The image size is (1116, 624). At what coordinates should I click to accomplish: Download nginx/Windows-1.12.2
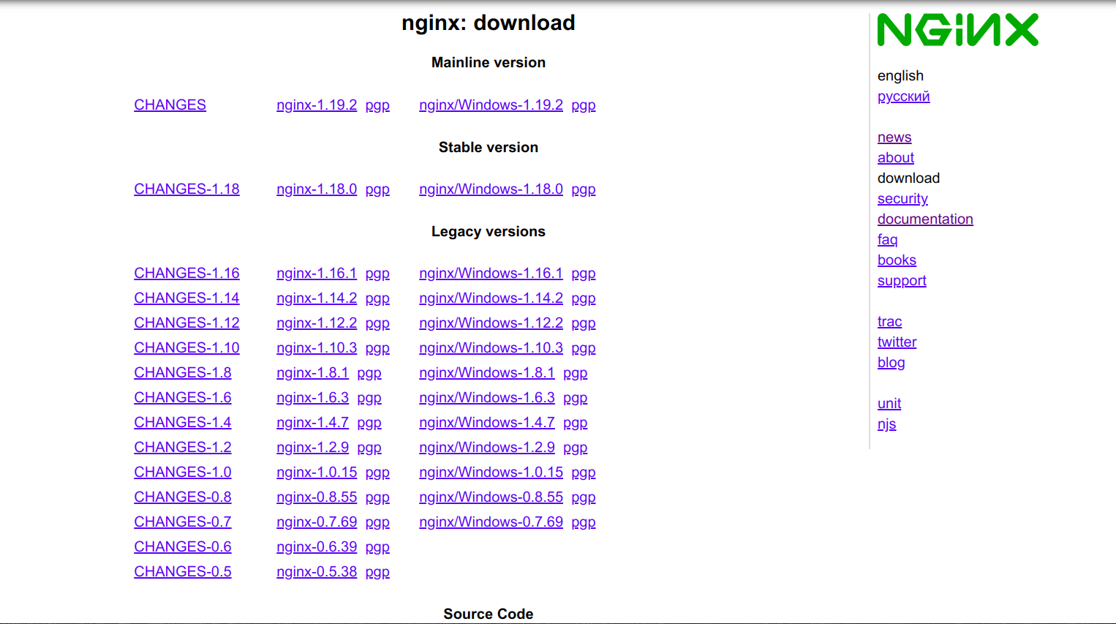(491, 323)
